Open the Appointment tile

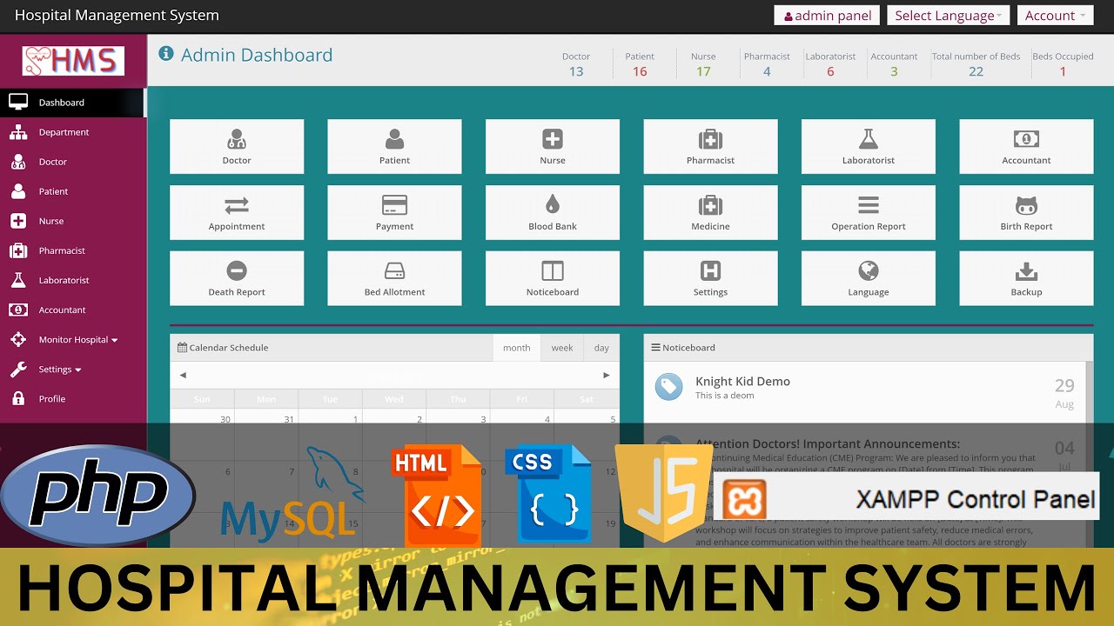coord(237,213)
